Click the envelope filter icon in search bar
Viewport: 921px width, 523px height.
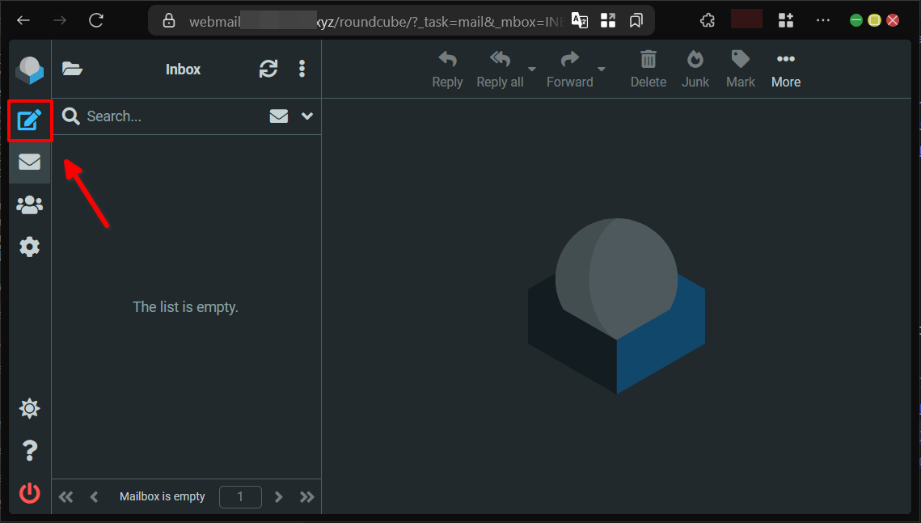(x=279, y=116)
